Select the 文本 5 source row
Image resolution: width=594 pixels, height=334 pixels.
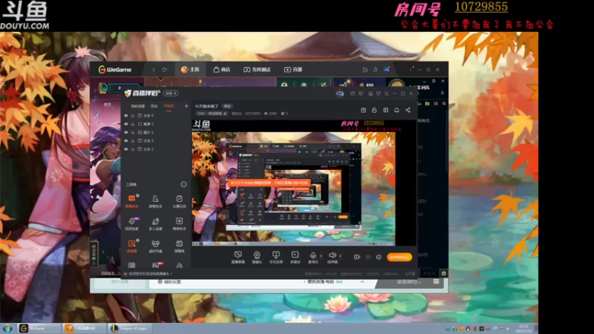pyautogui.click(x=155, y=116)
